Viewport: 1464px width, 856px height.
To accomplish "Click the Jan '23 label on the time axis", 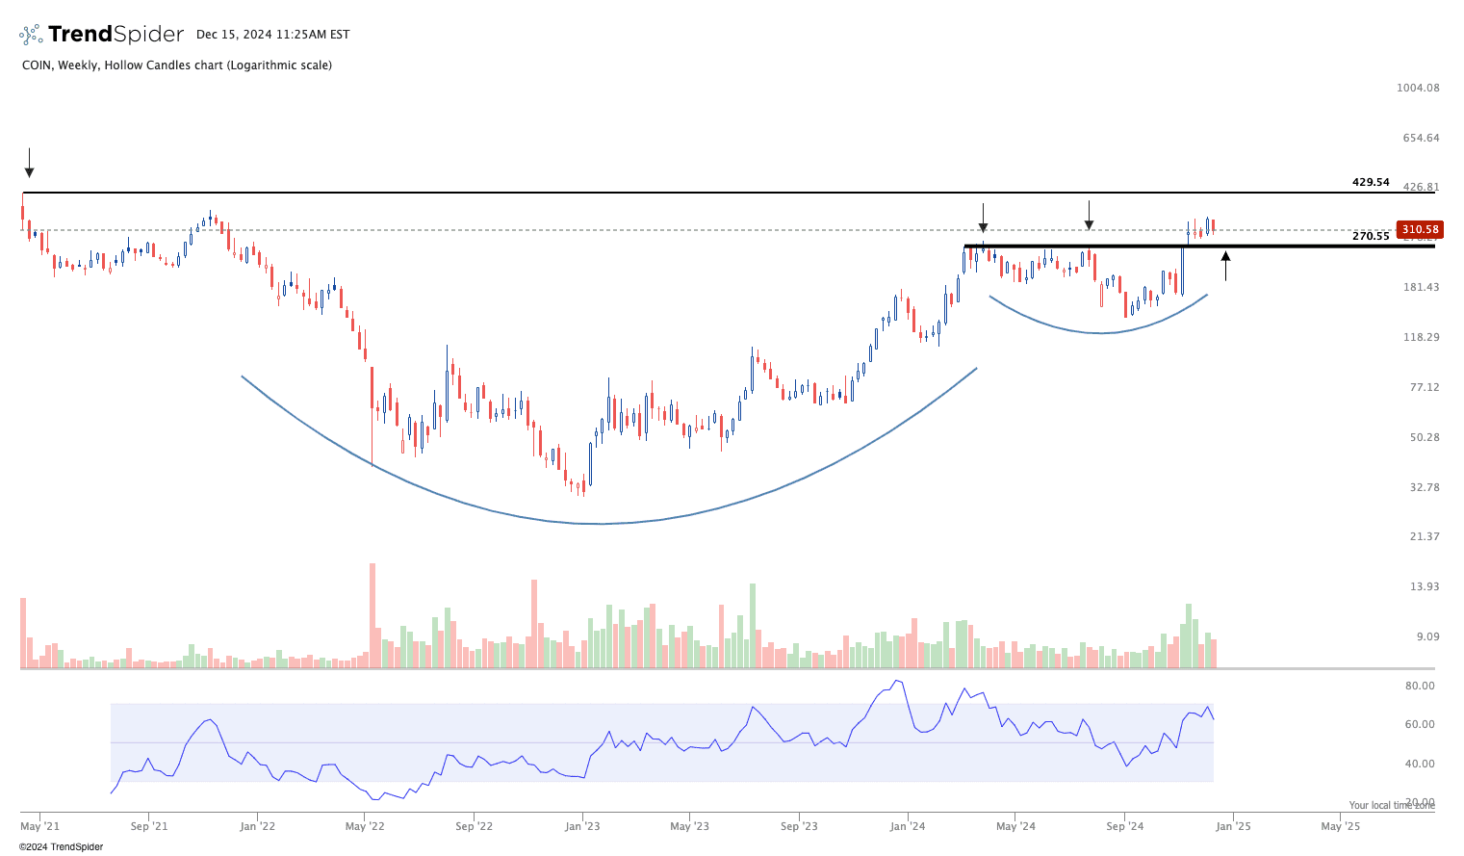I will (x=582, y=826).
